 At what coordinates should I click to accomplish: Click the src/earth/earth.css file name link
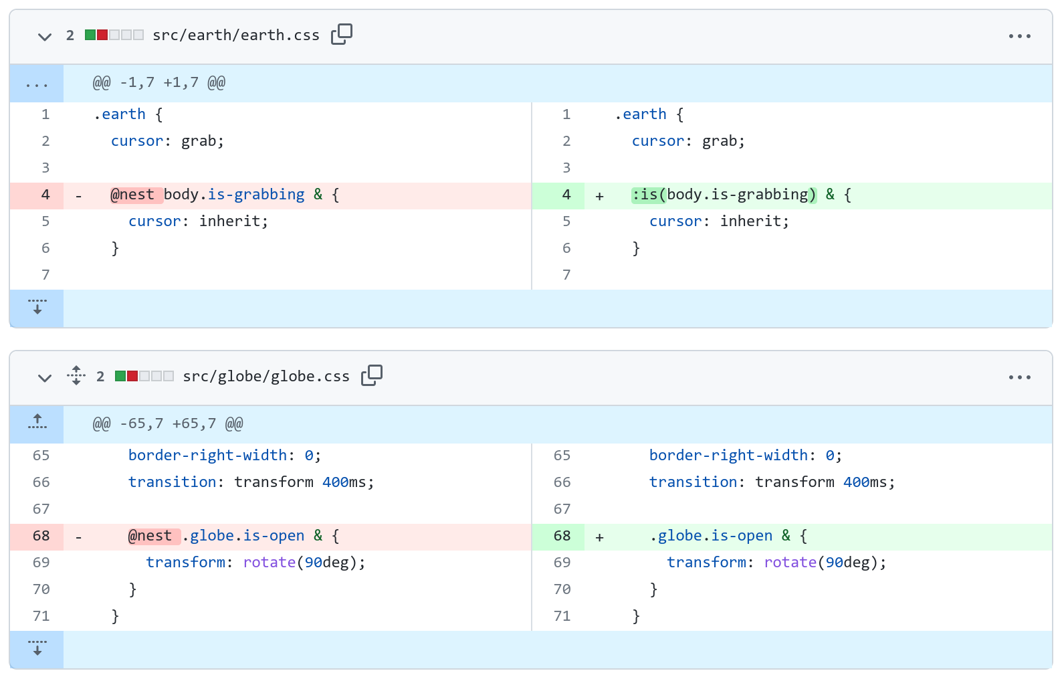(236, 35)
